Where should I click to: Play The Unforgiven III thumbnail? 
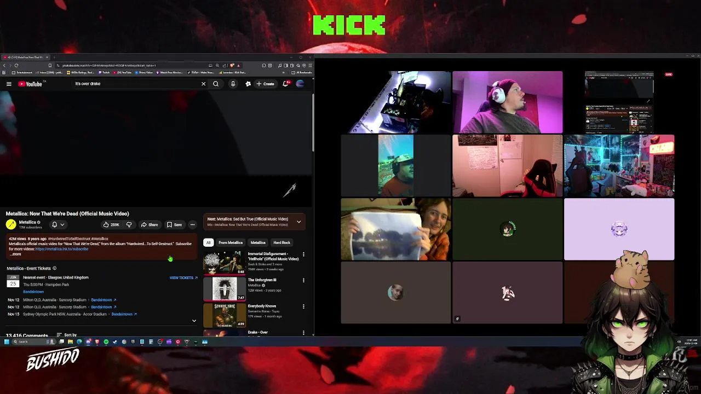pos(225,289)
